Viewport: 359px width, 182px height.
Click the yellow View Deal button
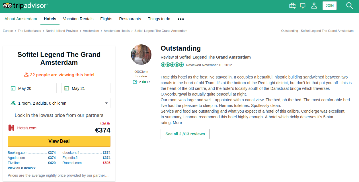point(59,141)
